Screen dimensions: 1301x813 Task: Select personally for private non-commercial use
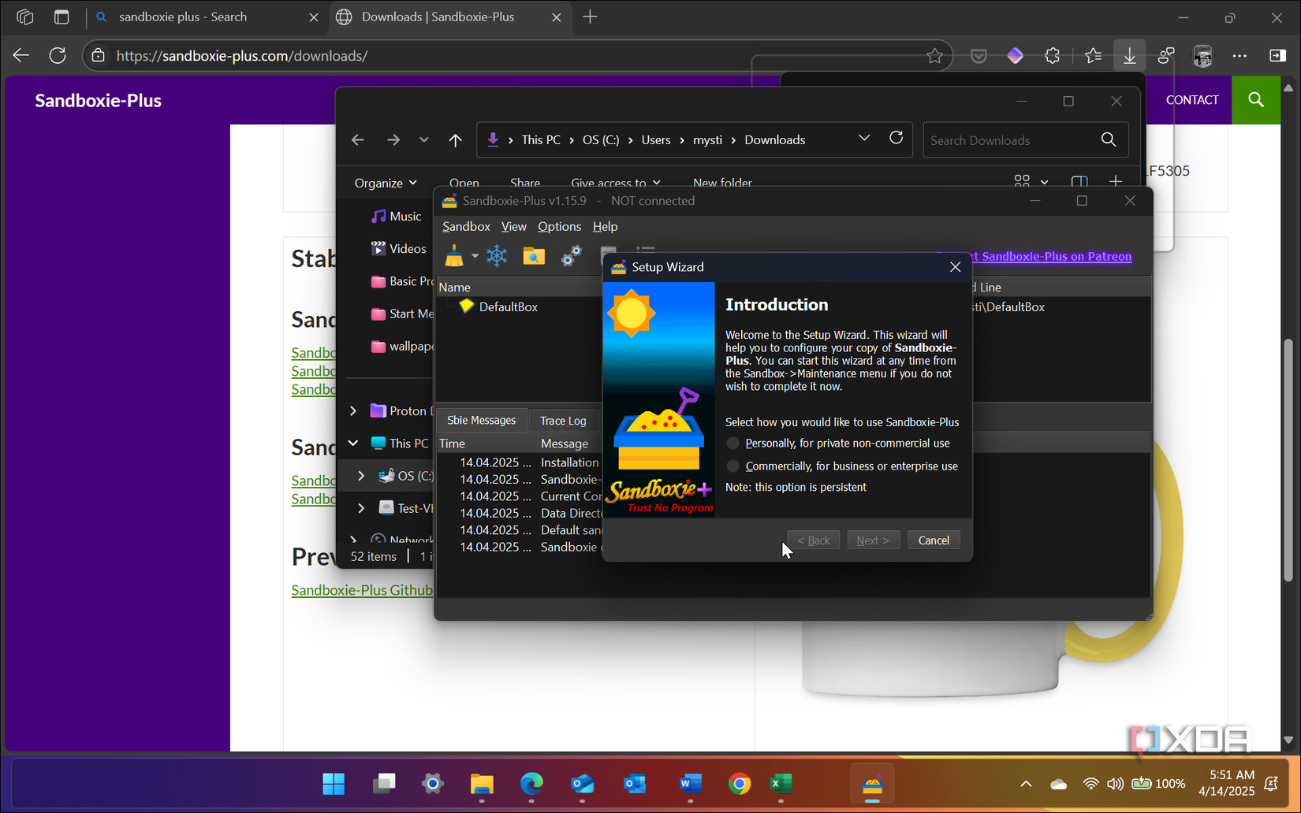(x=733, y=443)
